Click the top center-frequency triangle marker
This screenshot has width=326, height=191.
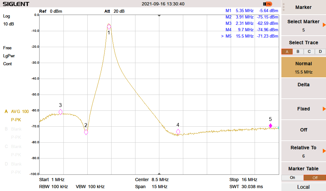[x=159, y=16]
